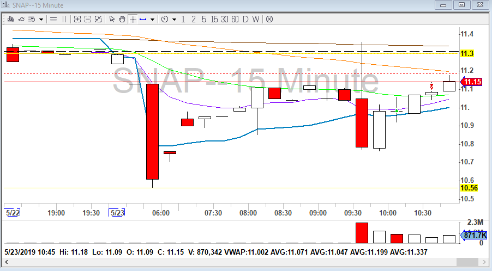The image size is (492, 271).
Task: Click the red down-arrow signal marker
Action: [431, 87]
